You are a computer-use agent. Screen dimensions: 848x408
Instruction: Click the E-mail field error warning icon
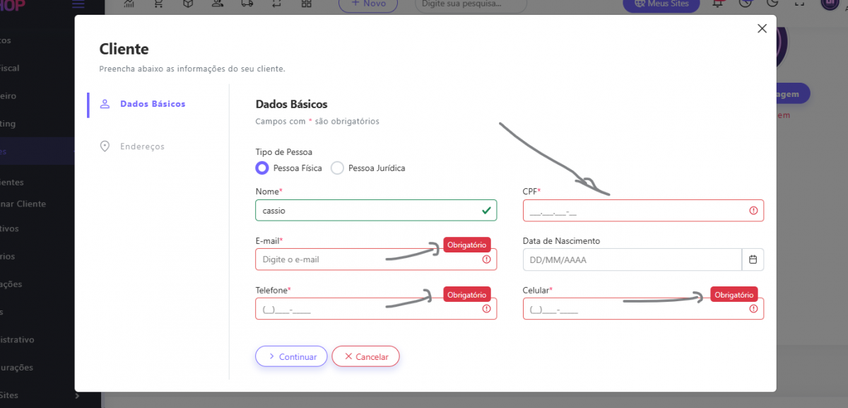pos(486,260)
